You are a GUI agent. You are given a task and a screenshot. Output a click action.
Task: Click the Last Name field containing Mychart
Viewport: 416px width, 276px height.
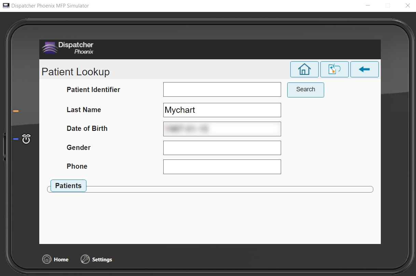[x=222, y=110]
